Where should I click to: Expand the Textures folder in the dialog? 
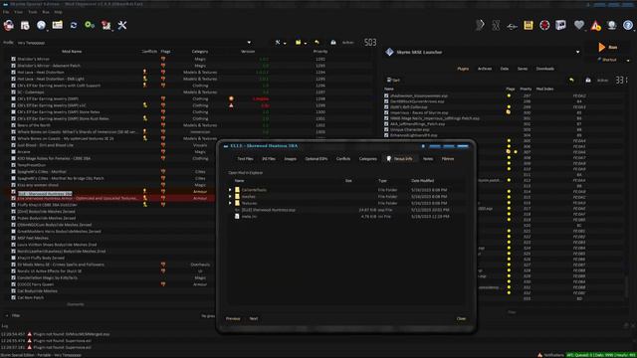[230, 203]
